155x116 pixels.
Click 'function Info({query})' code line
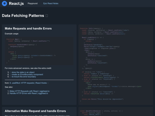point(92,28)
